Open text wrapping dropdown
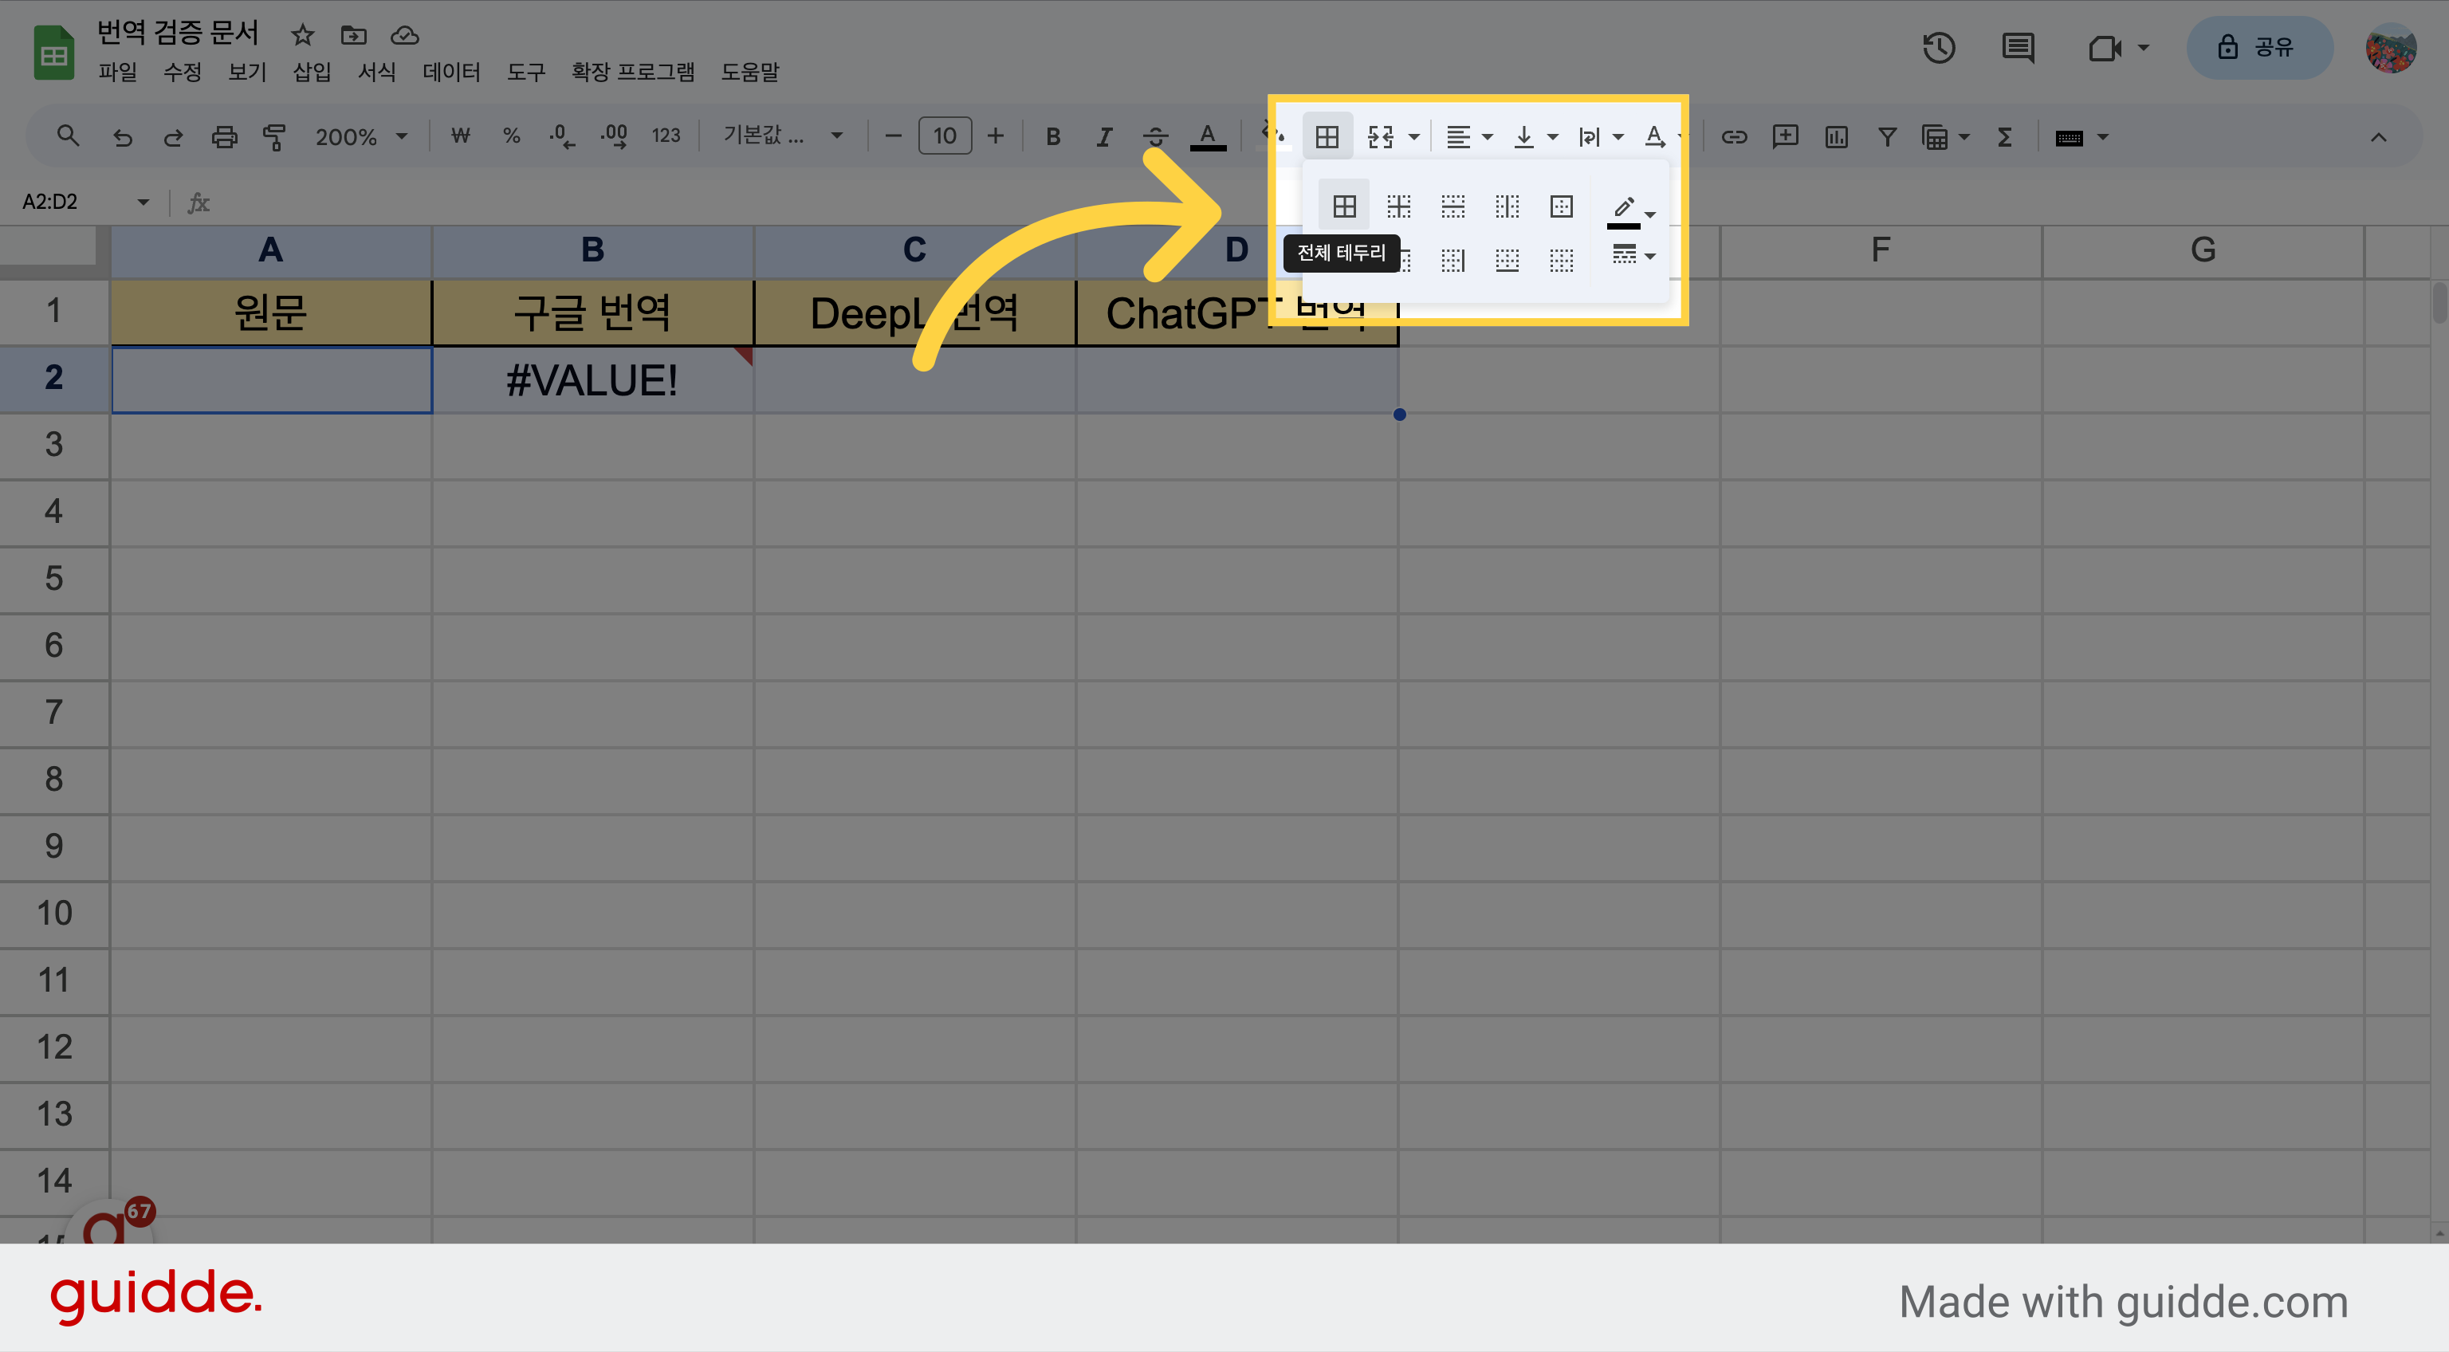2449x1352 pixels. (1600, 137)
